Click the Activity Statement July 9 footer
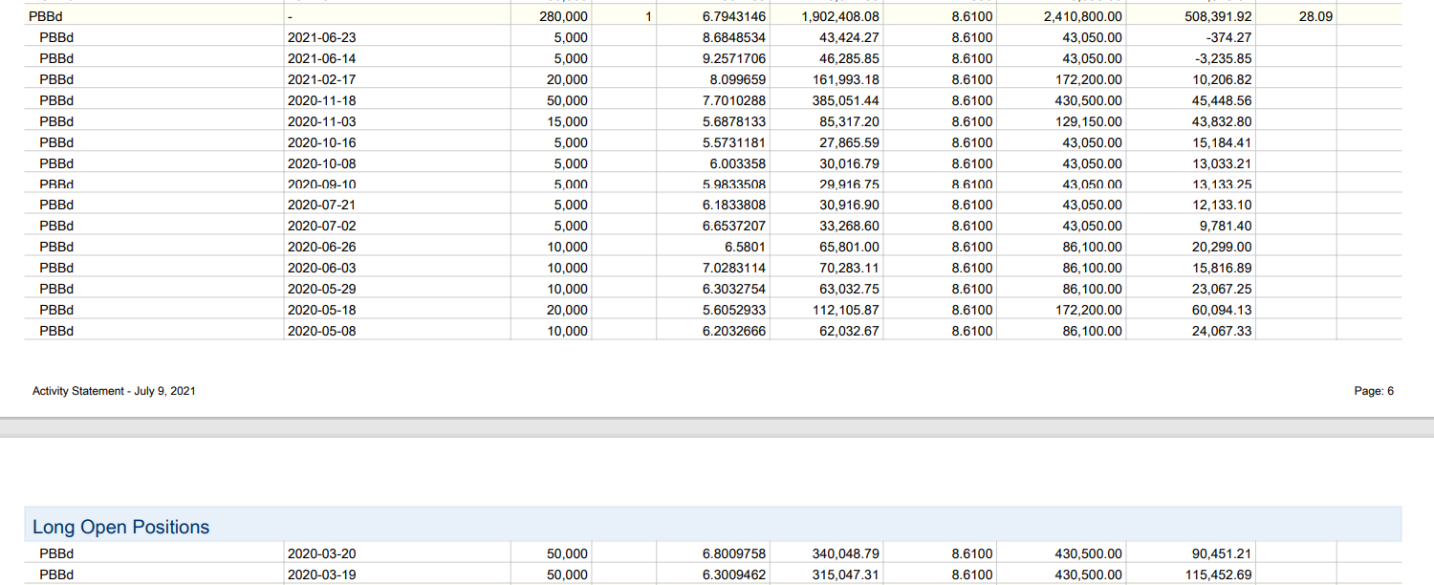This screenshot has width=1434, height=585. tap(114, 390)
